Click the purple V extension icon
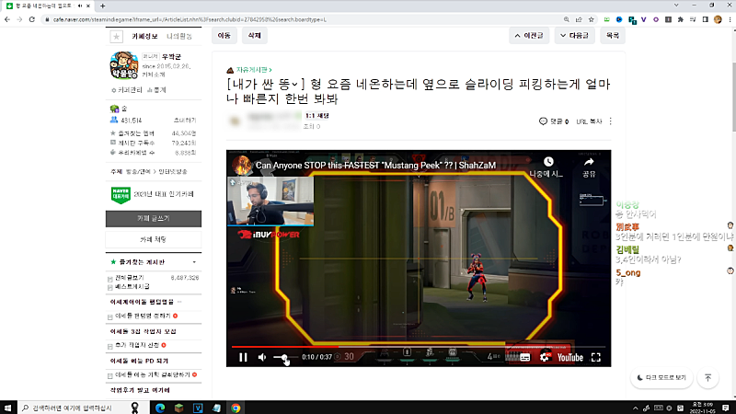 pos(643,19)
